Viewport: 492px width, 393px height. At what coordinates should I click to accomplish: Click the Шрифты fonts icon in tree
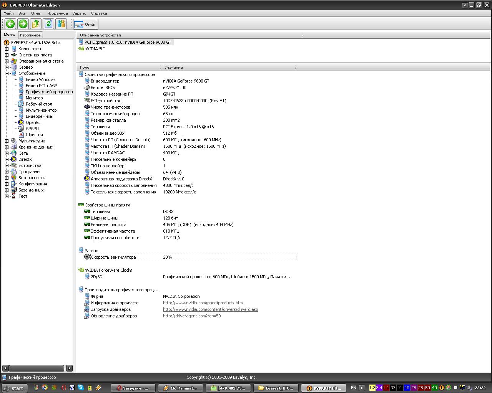point(21,135)
